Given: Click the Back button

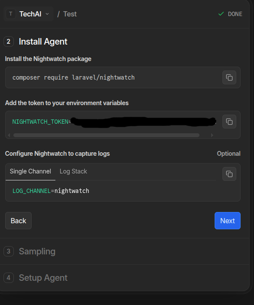Looking at the screenshot, I should click(18, 221).
